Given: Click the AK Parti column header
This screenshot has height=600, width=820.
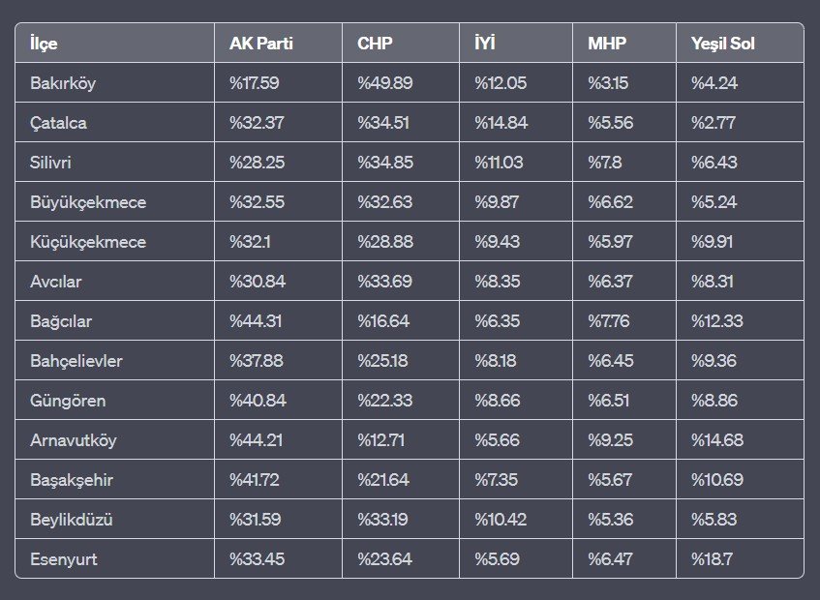Looking at the screenshot, I should tap(261, 44).
